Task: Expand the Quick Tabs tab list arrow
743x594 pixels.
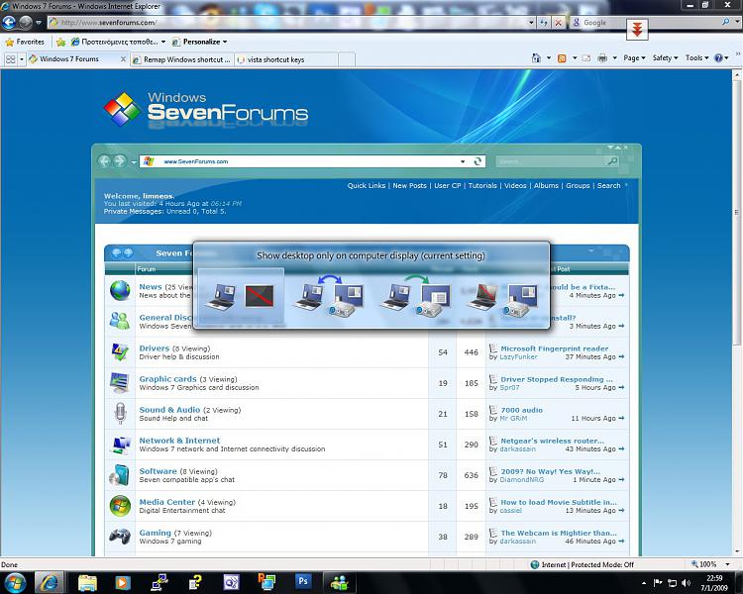Action: 22,59
